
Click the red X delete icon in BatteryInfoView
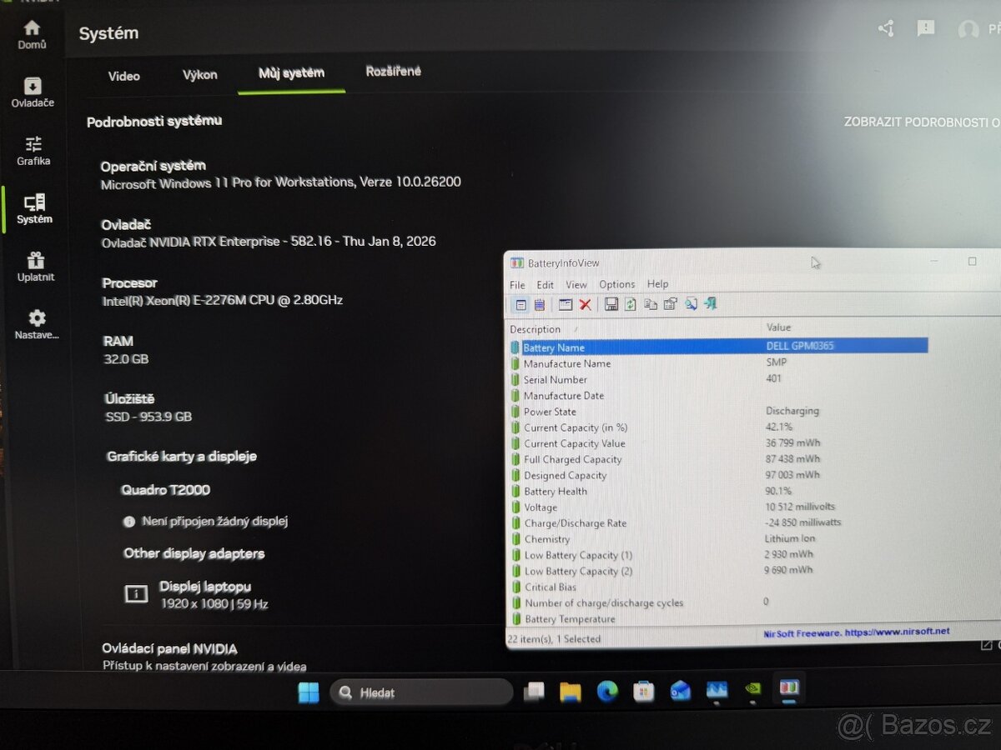[x=586, y=303]
